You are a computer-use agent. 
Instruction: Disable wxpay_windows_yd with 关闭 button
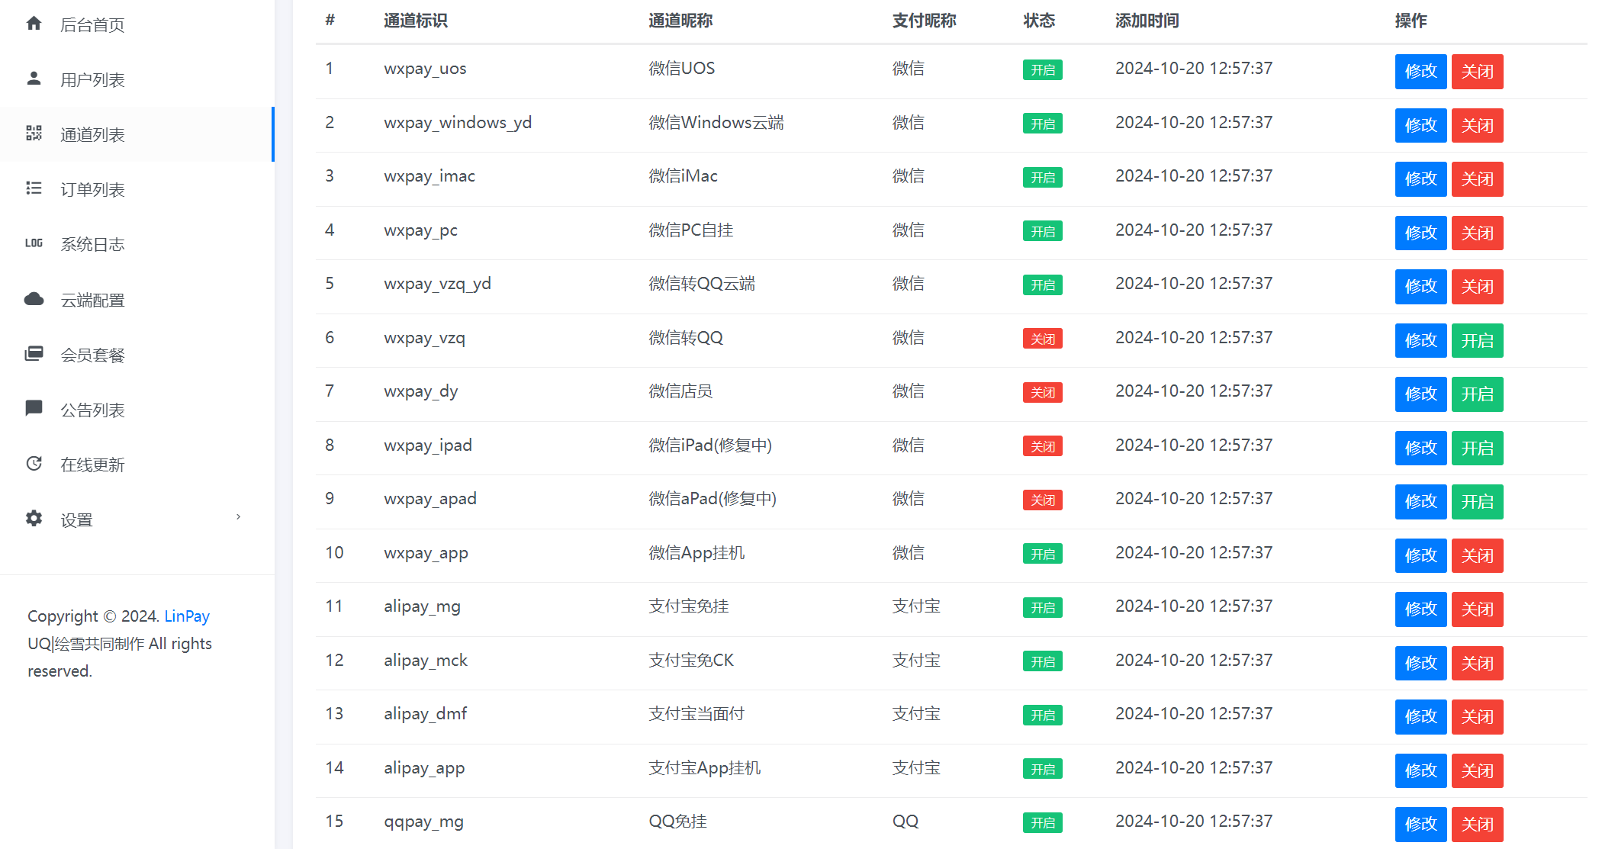tap(1477, 125)
